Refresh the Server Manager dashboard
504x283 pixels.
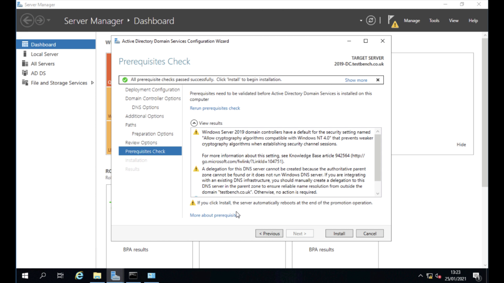click(371, 21)
